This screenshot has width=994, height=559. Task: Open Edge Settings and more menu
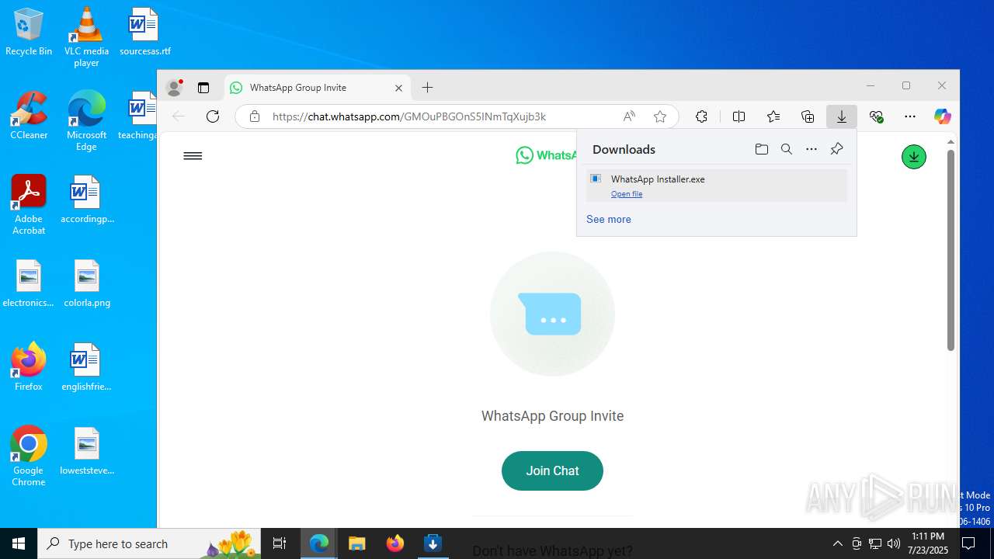910,116
